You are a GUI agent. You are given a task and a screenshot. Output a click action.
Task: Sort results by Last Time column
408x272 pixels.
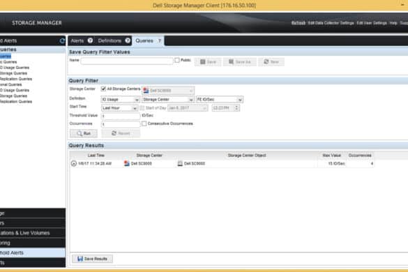[96, 156]
